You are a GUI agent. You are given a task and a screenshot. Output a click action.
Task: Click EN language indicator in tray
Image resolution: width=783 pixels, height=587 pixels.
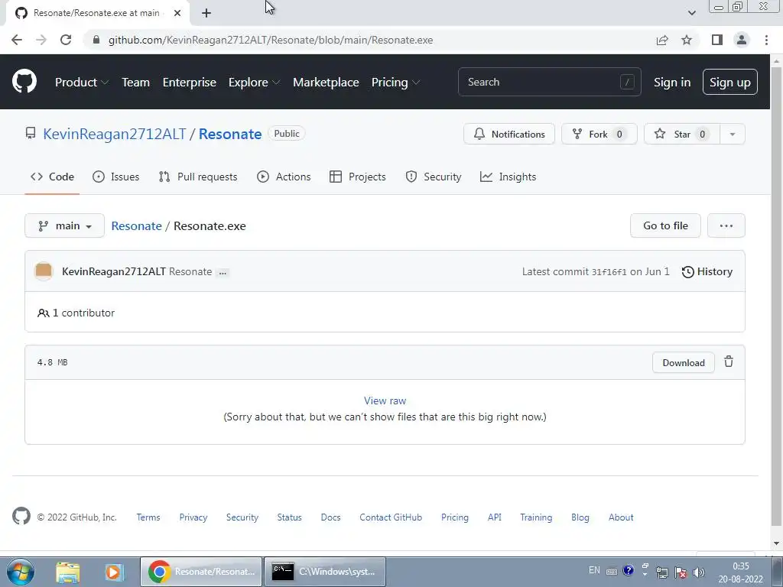[x=594, y=570]
